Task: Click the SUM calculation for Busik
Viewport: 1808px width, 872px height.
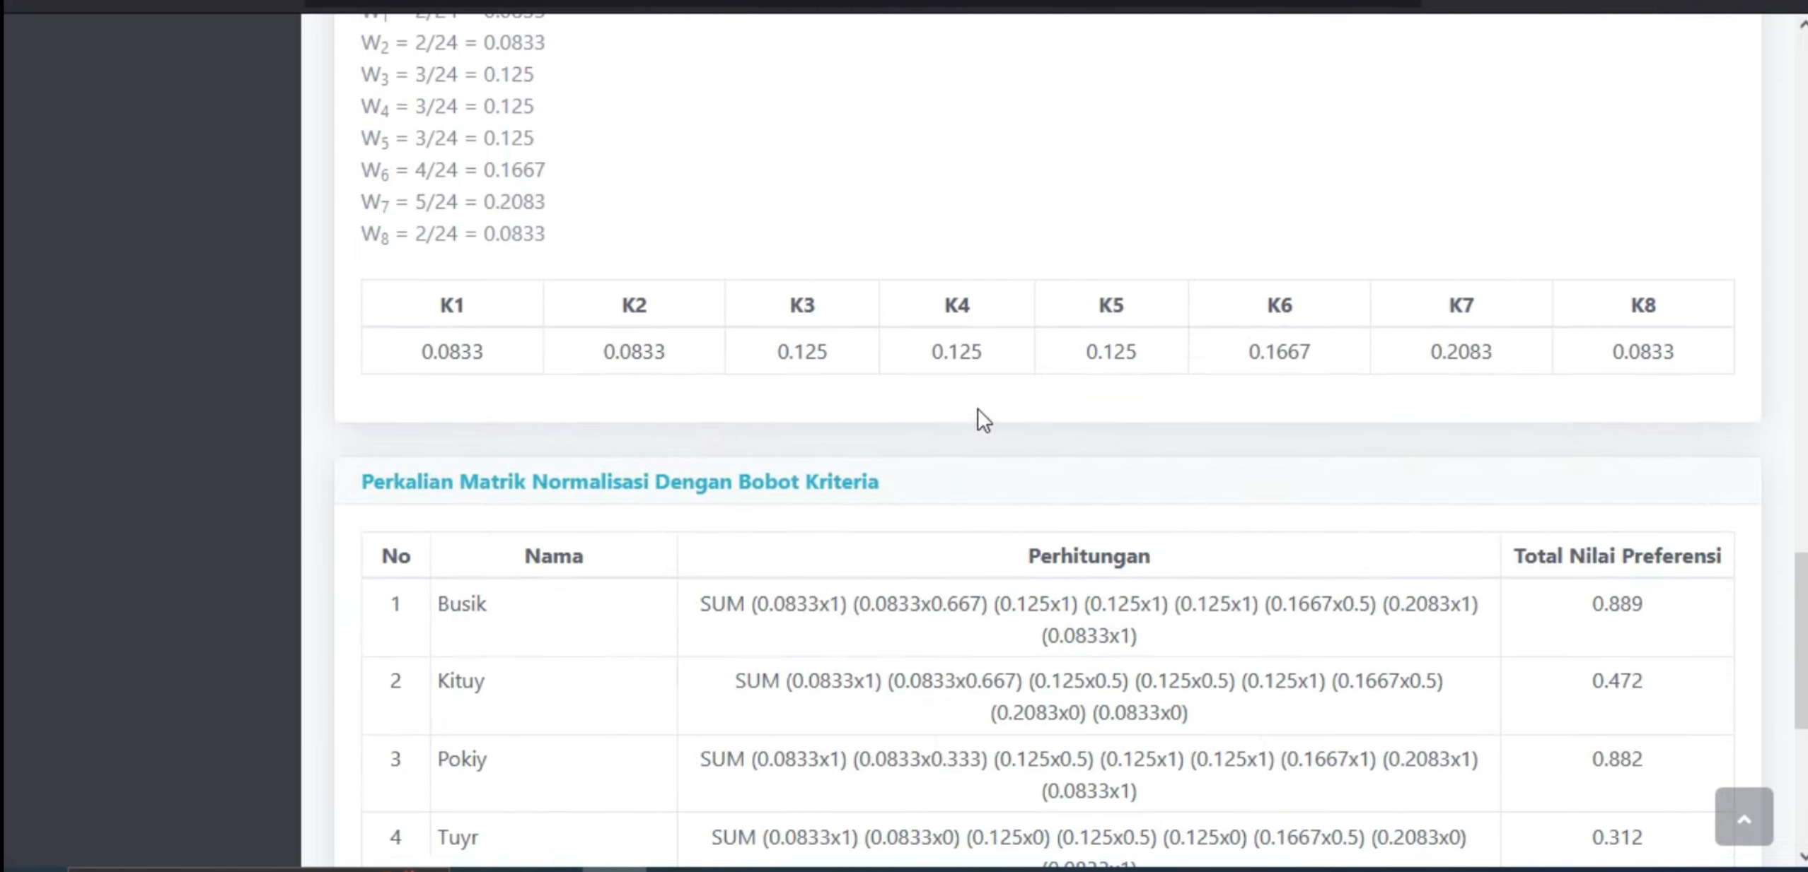Action: click(1089, 619)
